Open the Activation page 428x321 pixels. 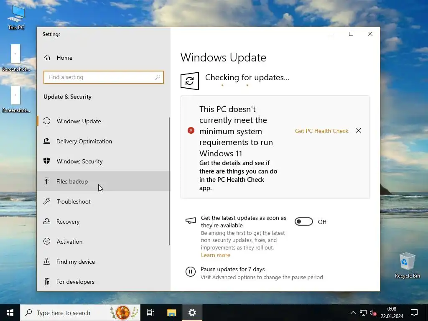click(104, 241)
